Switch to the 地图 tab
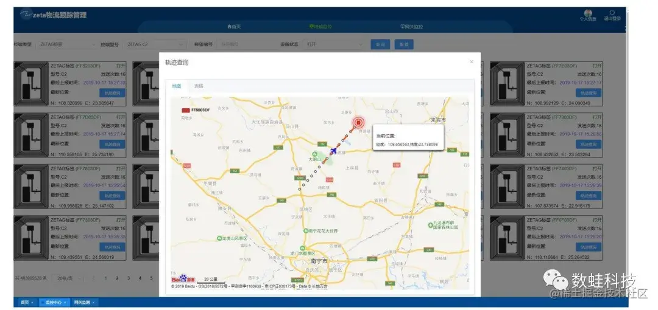 click(176, 86)
